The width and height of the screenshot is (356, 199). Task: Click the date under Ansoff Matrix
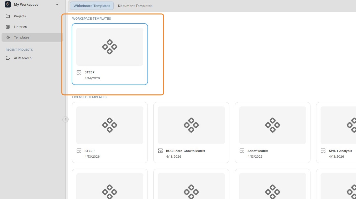click(x=255, y=157)
